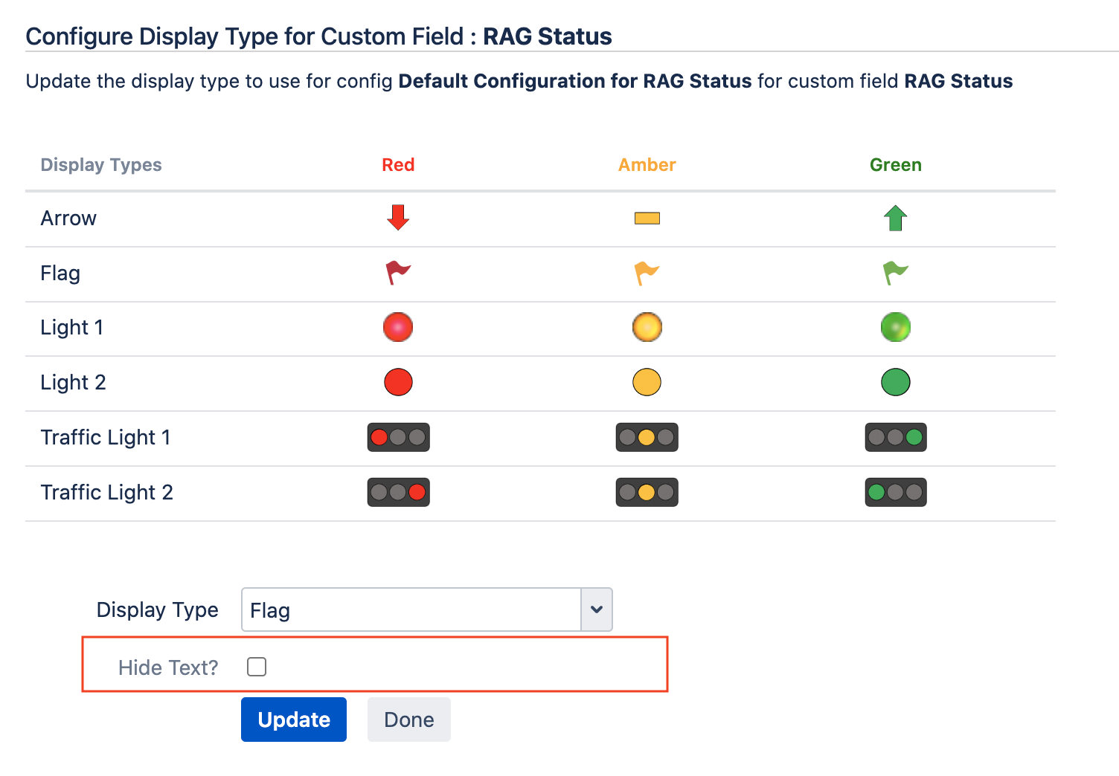Click the glossy red Light 1 icon

[x=398, y=327]
